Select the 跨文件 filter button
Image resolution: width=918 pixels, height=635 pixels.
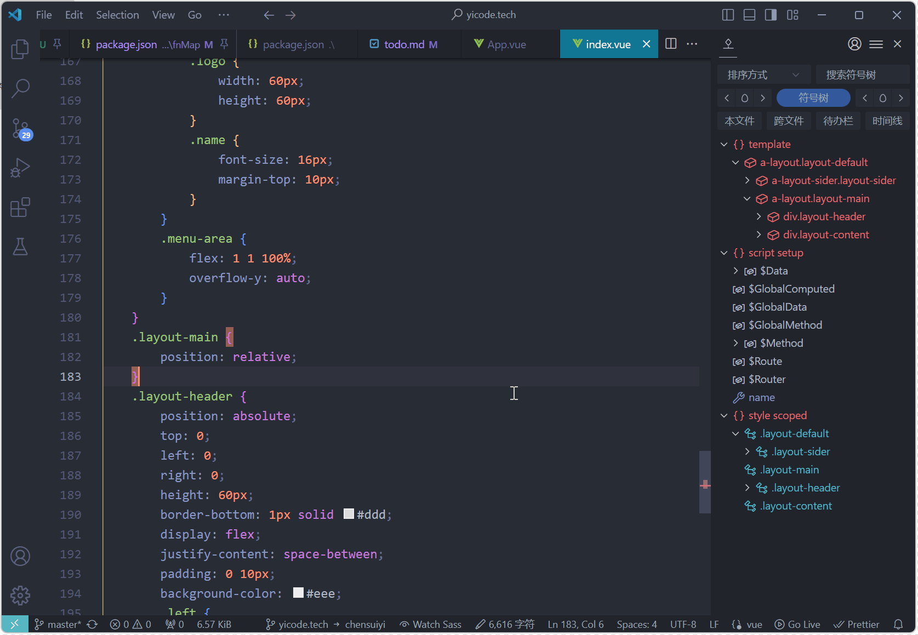[x=789, y=121]
